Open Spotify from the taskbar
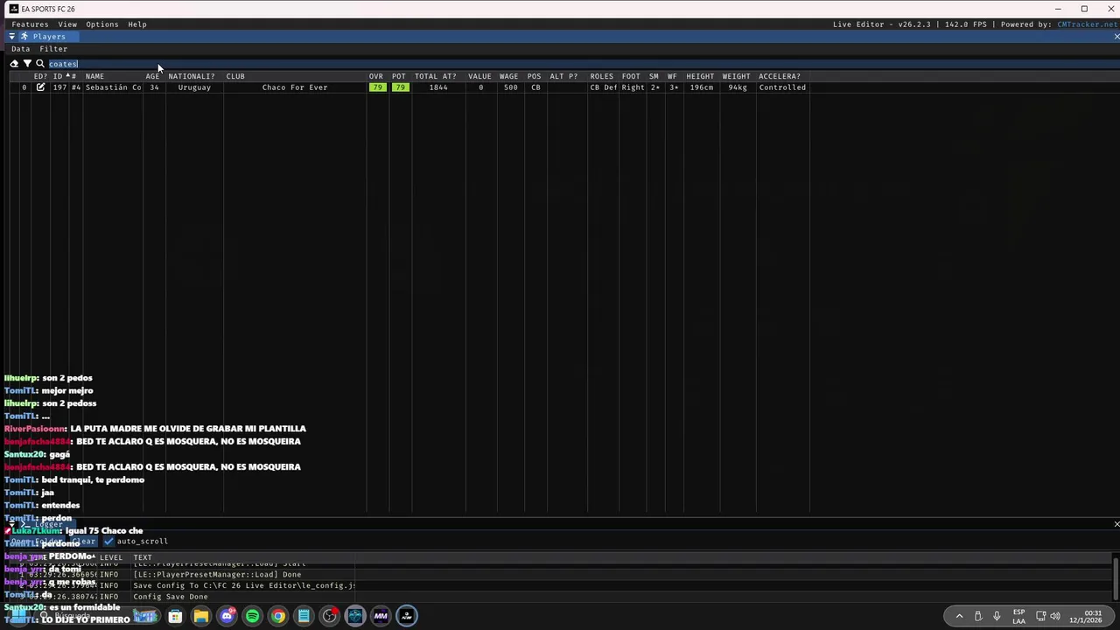 point(252,616)
